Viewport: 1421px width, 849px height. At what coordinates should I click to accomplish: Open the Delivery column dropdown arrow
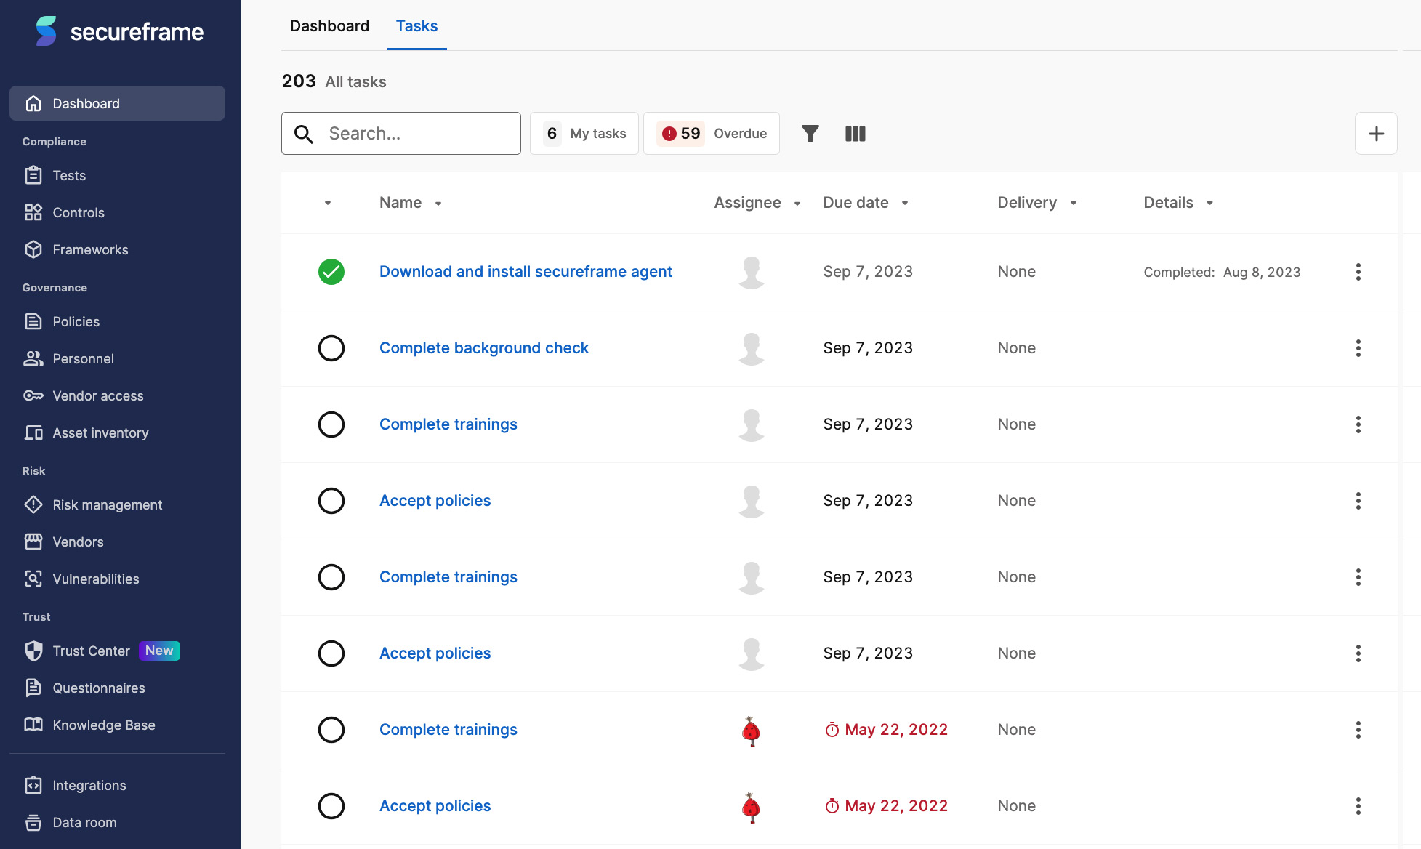pyautogui.click(x=1074, y=204)
